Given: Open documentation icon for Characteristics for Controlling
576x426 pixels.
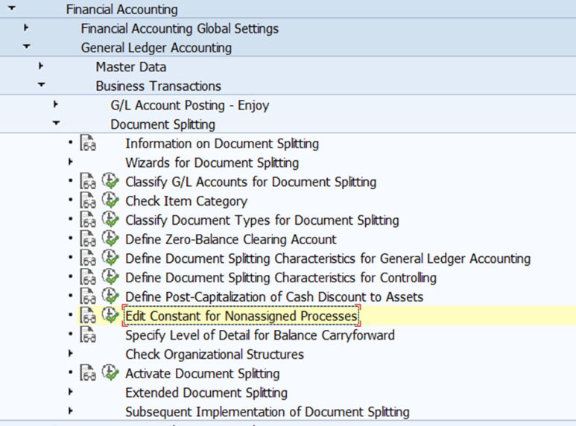Looking at the screenshot, I should click(88, 277).
